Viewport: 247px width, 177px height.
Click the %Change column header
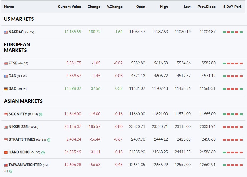(x=115, y=7)
